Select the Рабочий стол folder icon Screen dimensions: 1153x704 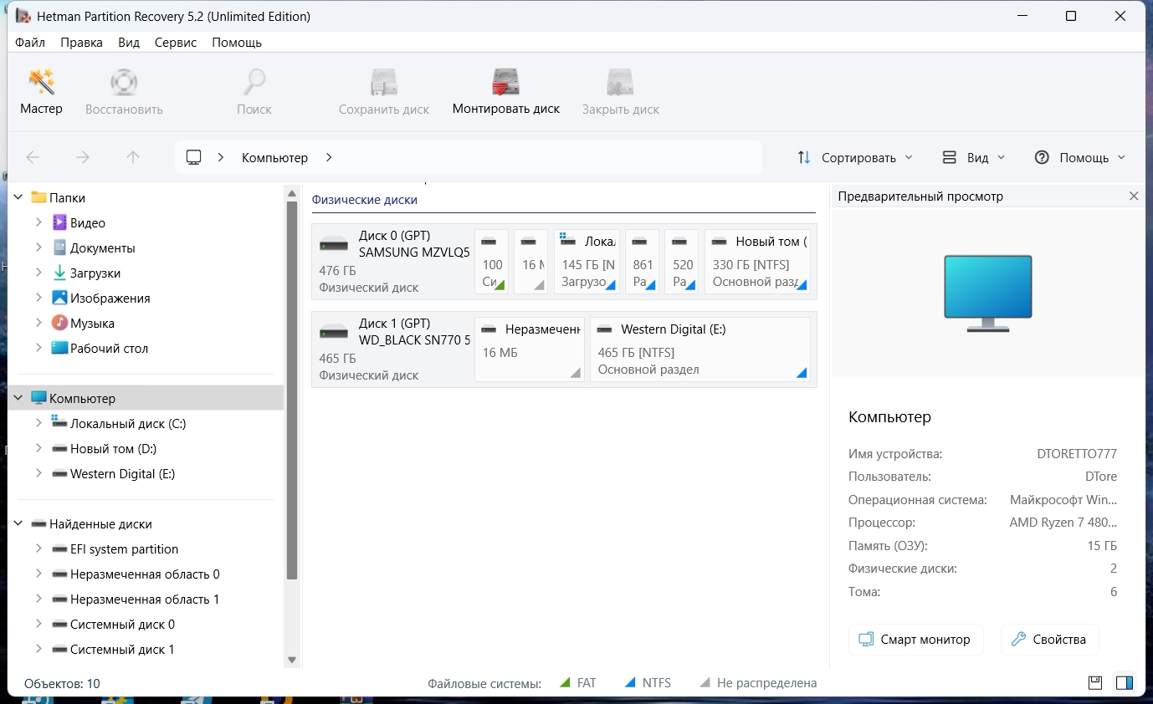[x=59, y=349]
